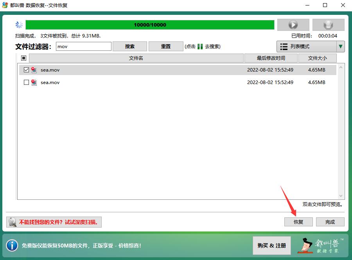Image resolution: width=352 pixels, height=260 pixels.
Task: Click the pause icon beside the filter hint
Action: [x=200, y=46]
